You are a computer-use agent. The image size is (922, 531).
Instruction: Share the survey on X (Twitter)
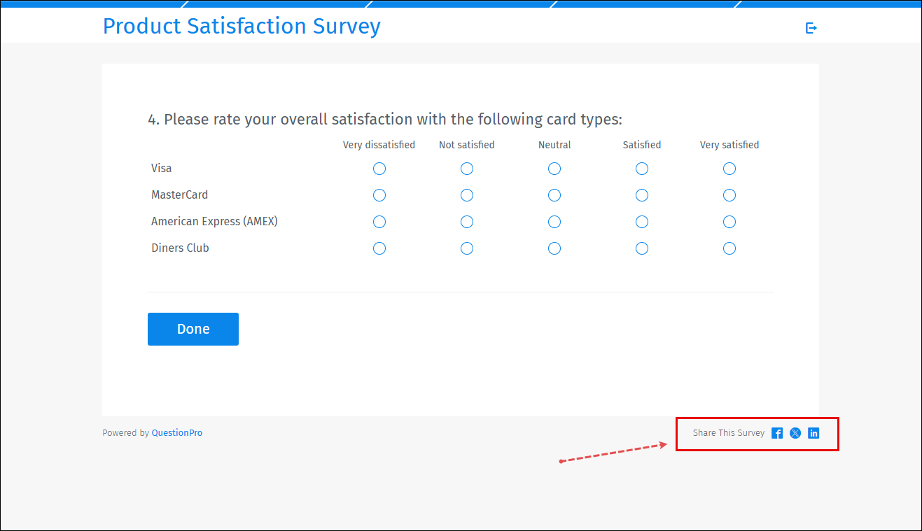tap(795, 433)
